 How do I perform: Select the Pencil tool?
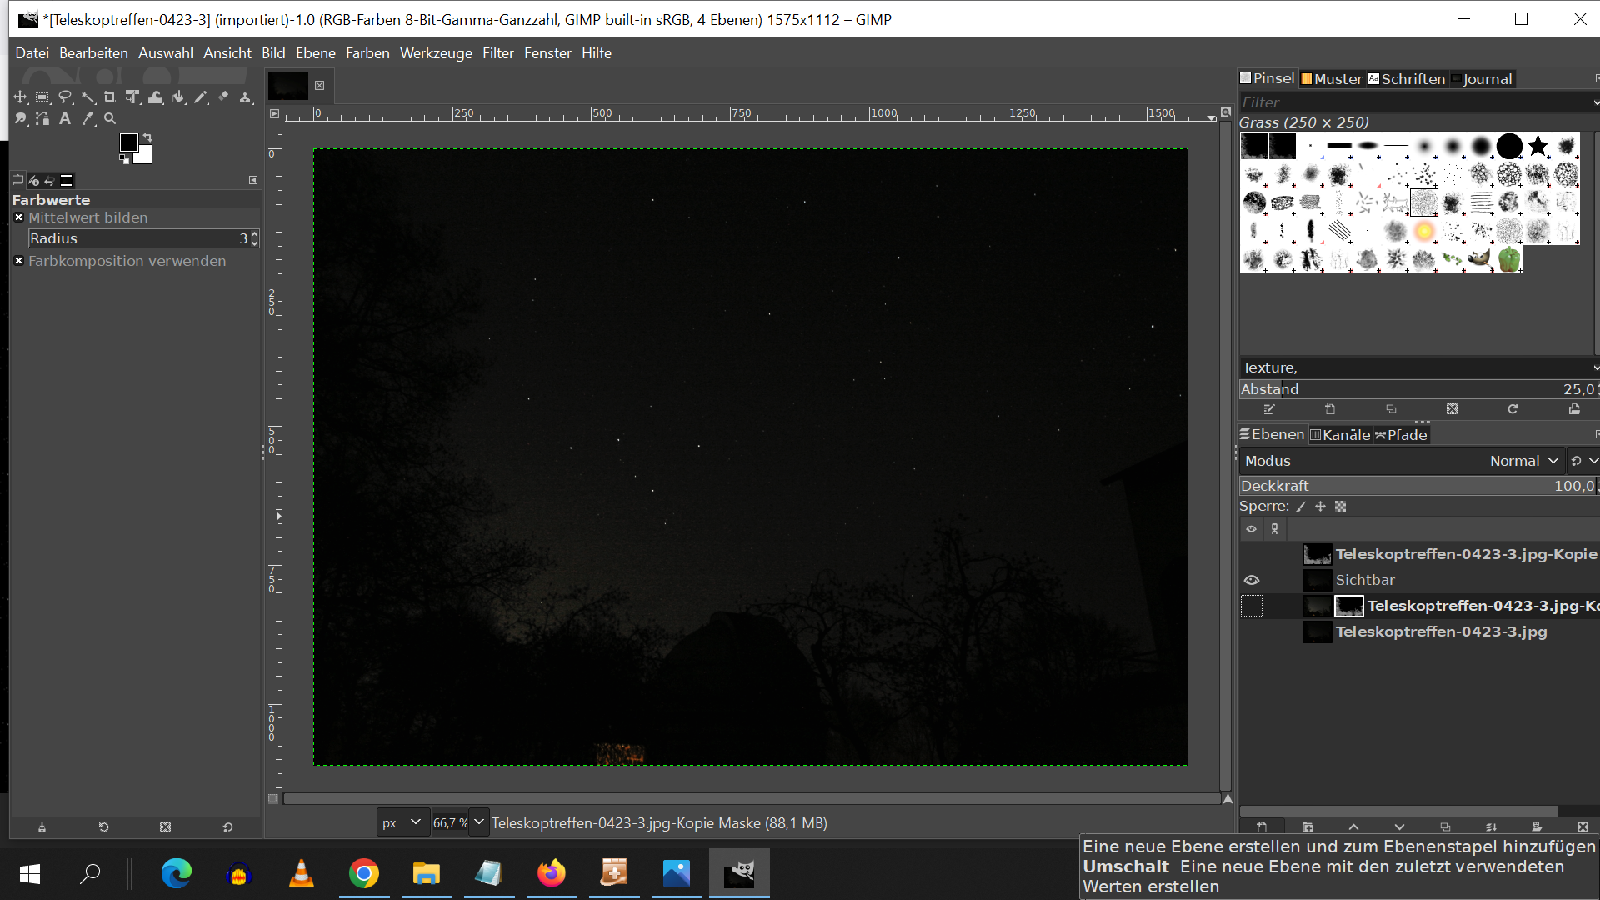coord(200,97)
